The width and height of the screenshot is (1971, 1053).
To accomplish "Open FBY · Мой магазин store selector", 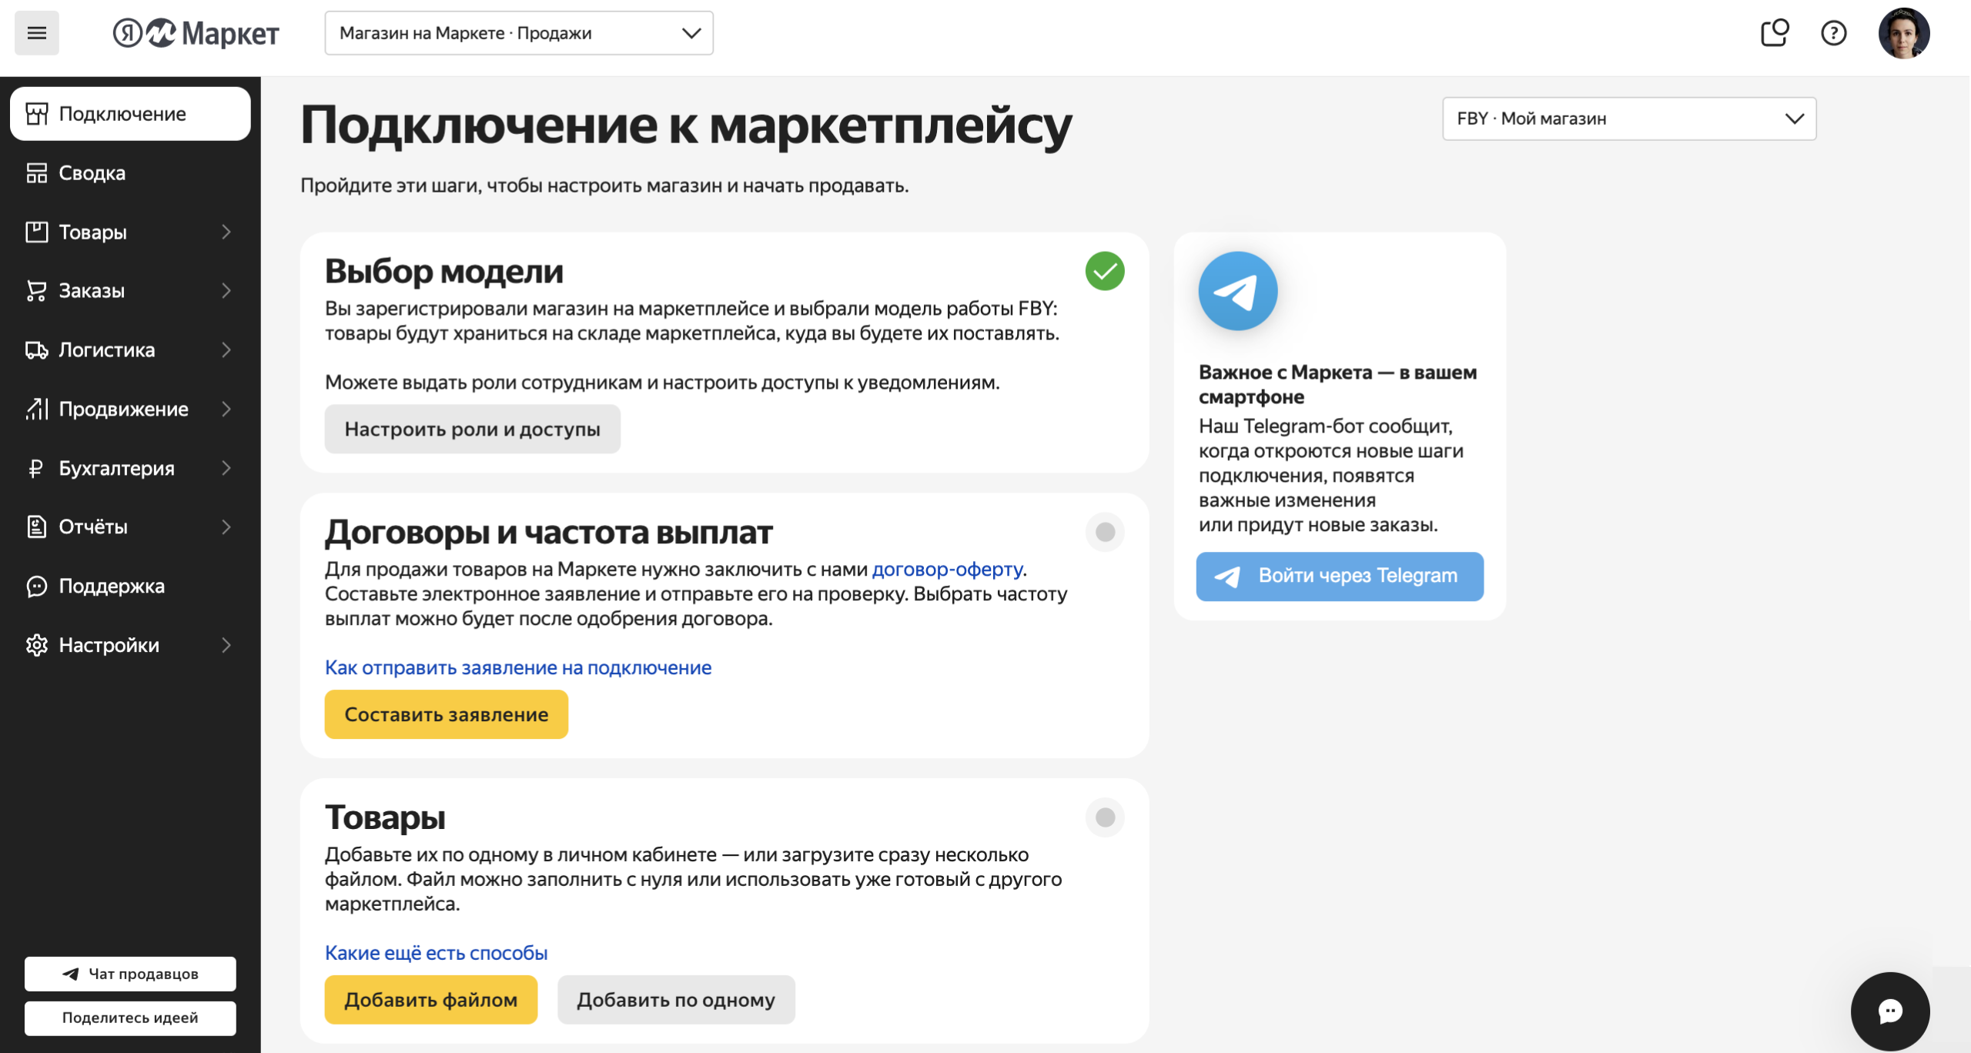I will [x=1629, y=119].
